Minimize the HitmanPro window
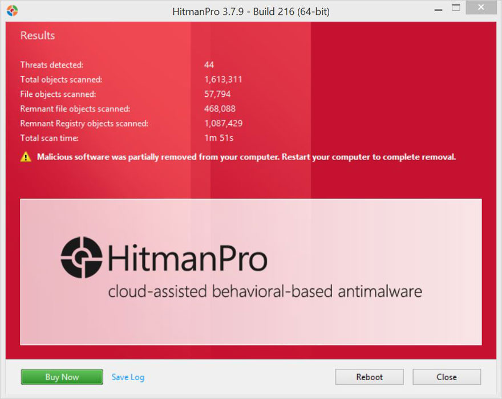Screen dimensions: 502x399 point(438,10)
